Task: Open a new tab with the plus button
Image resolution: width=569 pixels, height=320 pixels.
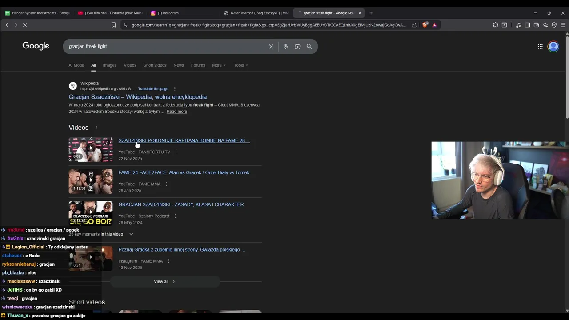Action: point(371,13)
